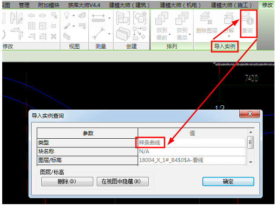Image resolution: width=278 pixels, height=205 pixels.
Task: Click the delete X icon in 修改 panel
Action: pos(54,36)
